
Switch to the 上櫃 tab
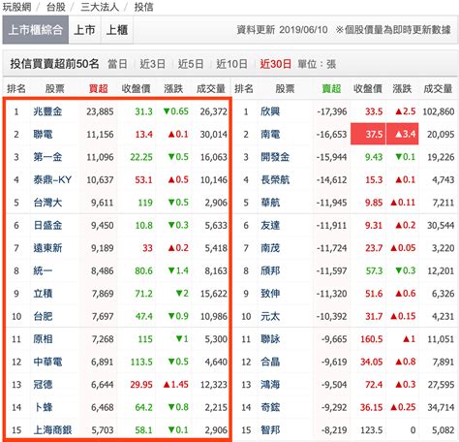[x=117, y=30]
